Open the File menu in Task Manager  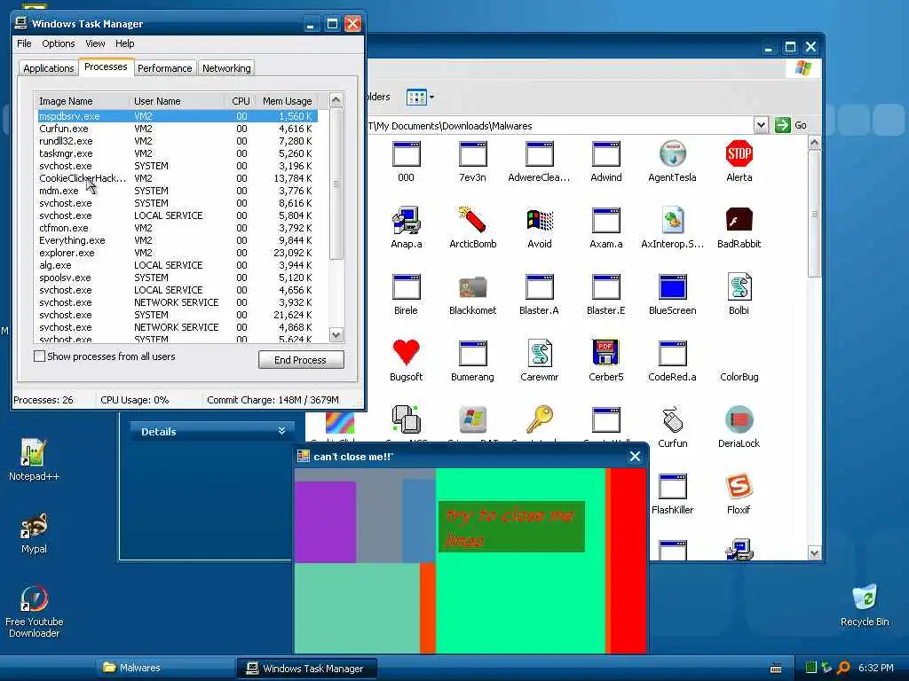point(24,43)
